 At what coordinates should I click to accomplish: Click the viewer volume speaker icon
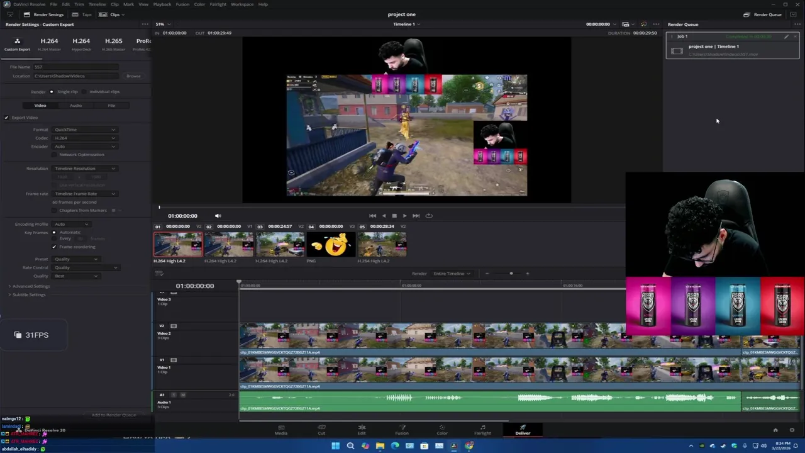pyautogui.click(x=218, y=216)
